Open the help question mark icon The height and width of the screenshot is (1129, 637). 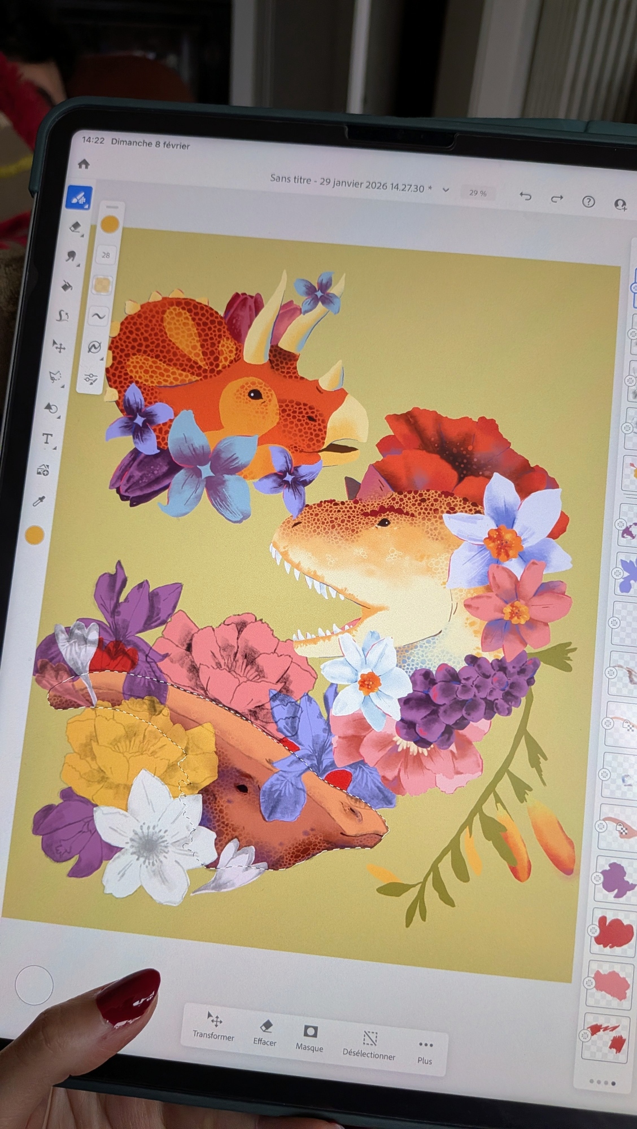(588, 202)
